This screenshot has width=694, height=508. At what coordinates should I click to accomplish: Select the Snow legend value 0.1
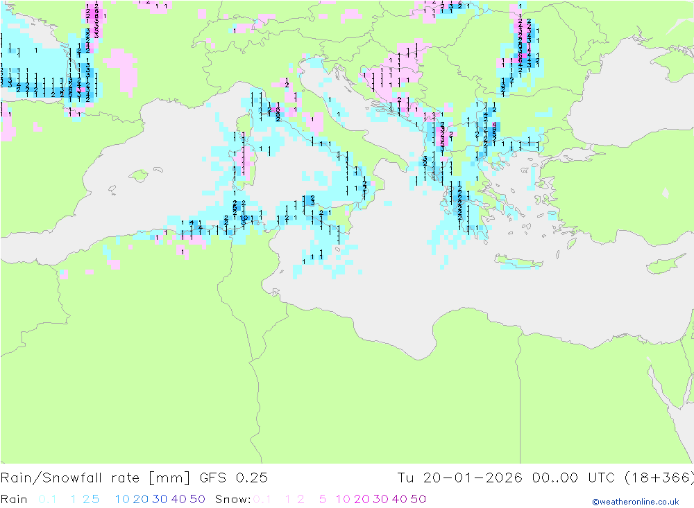click(262, 499)
